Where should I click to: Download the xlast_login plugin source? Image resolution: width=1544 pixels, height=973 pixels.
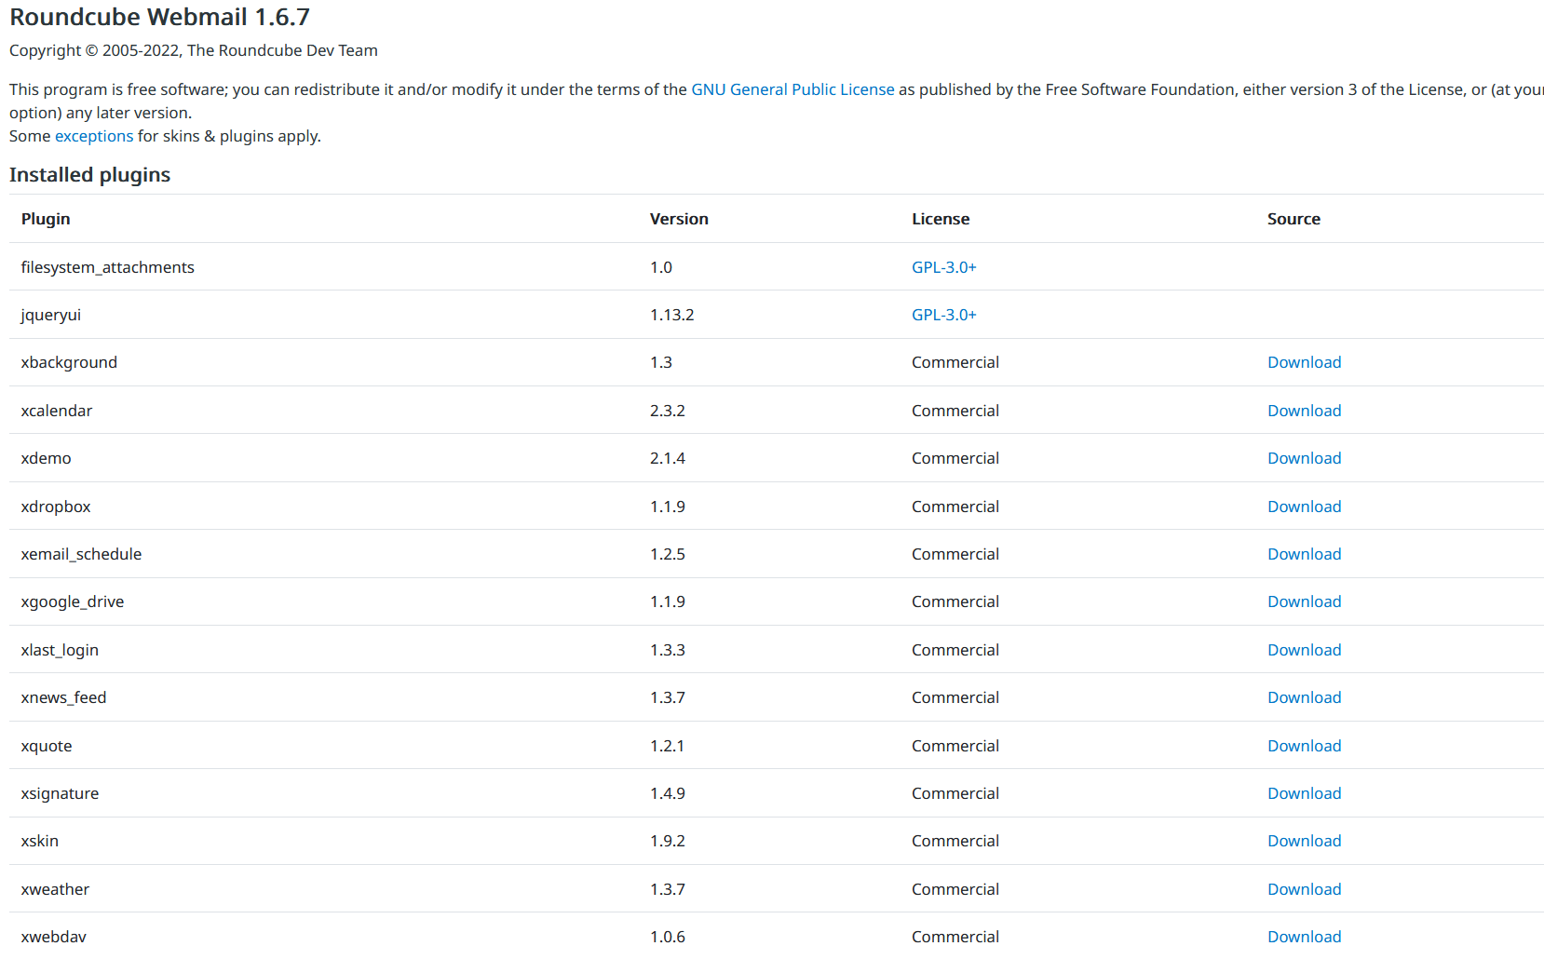tap(1305, 650)
